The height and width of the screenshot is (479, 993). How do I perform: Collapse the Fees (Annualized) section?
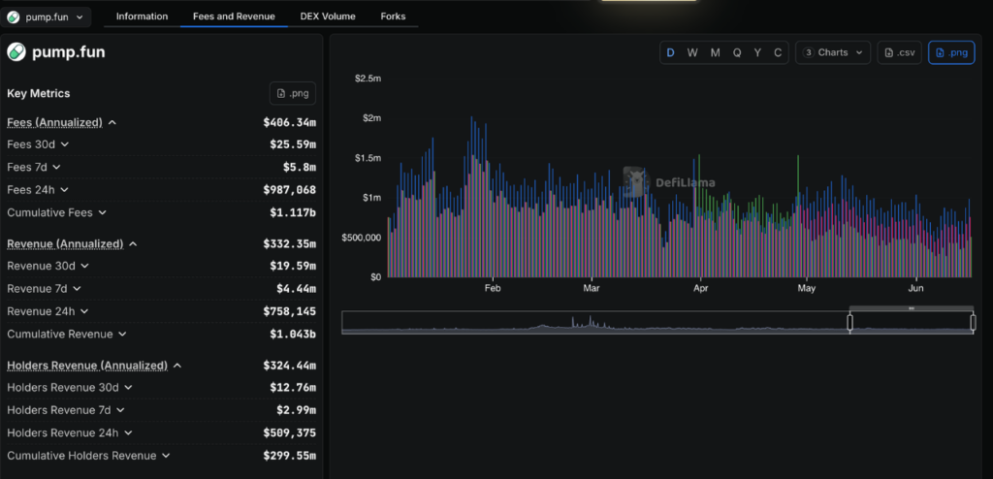tap(112, 122)
